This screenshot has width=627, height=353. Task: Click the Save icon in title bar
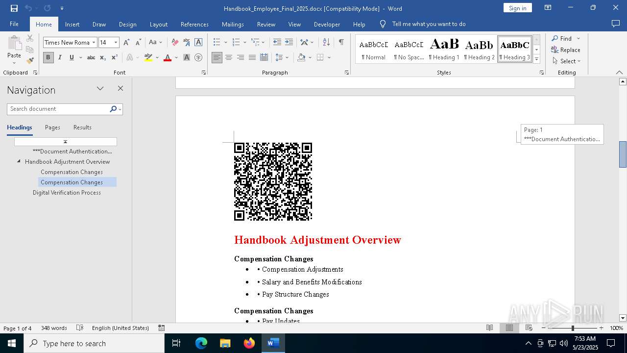coord(14,8)
